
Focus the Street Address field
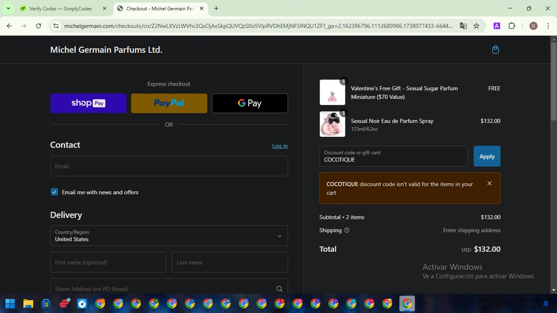click(x=169, y=287)
